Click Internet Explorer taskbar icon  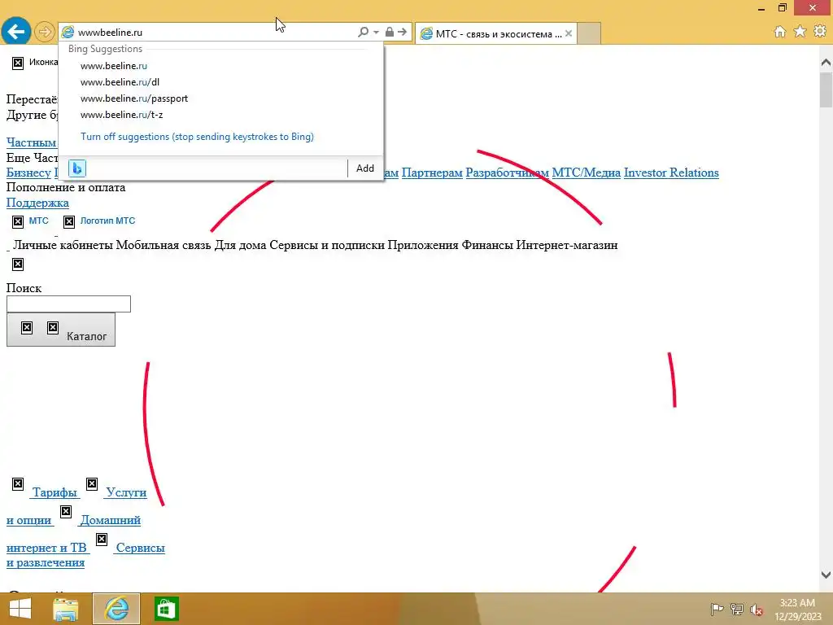tap(116, 609)
